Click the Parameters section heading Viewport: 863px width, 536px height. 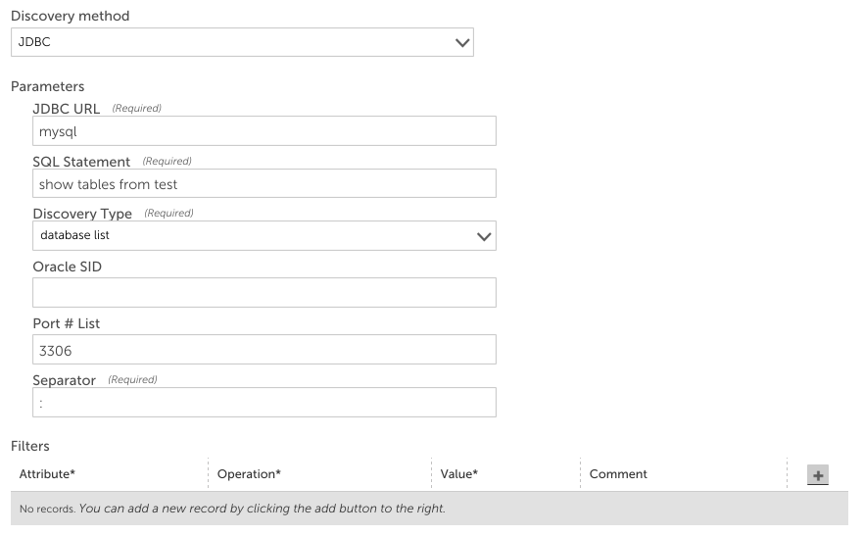[48, 87]
